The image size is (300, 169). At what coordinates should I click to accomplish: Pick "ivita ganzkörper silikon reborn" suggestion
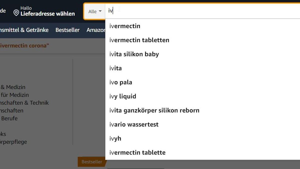tap(154, 110)
